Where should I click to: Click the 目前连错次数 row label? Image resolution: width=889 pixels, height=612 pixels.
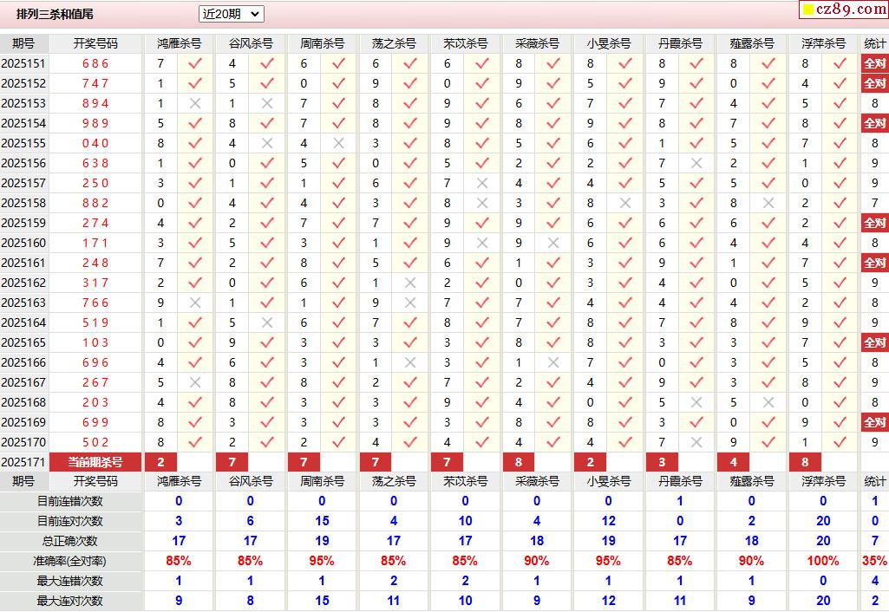pos(70,502)
